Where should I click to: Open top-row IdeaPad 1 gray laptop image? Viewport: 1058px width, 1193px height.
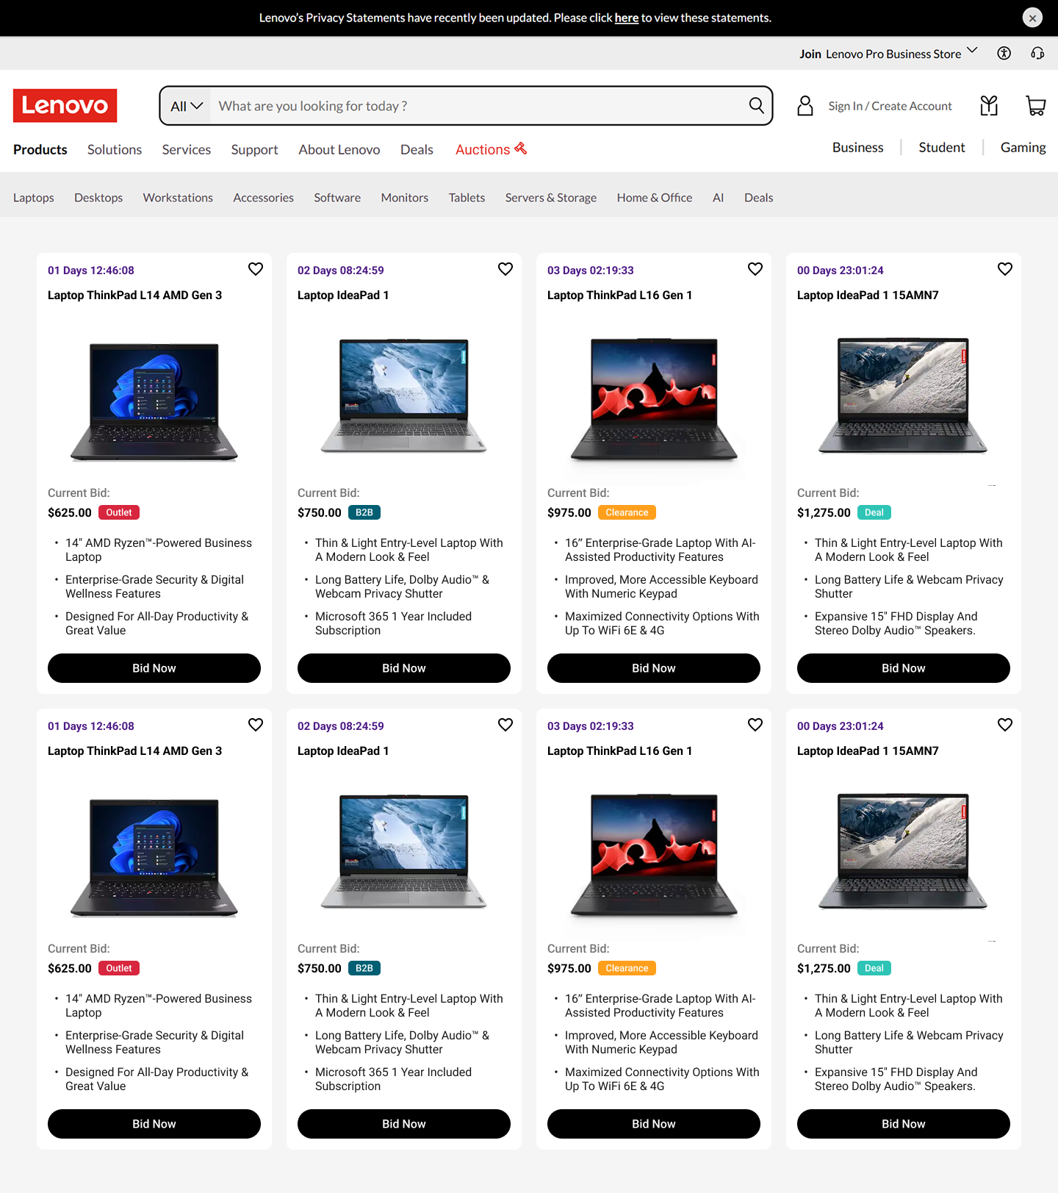[404, 397]
